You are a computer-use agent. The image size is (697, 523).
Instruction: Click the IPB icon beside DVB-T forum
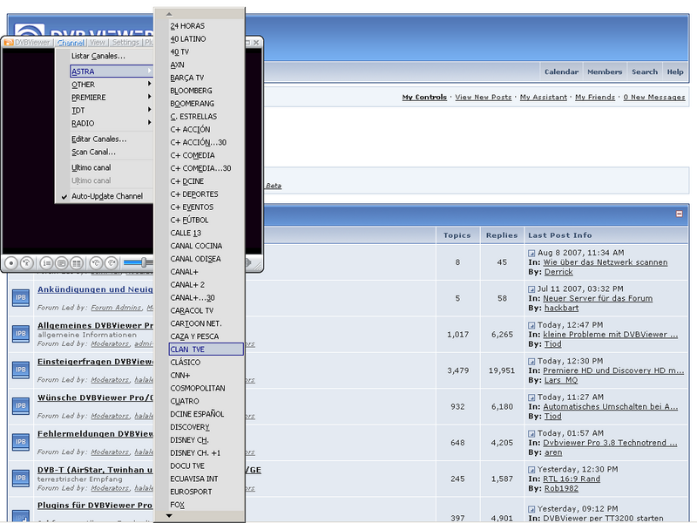tap(21, 478)
